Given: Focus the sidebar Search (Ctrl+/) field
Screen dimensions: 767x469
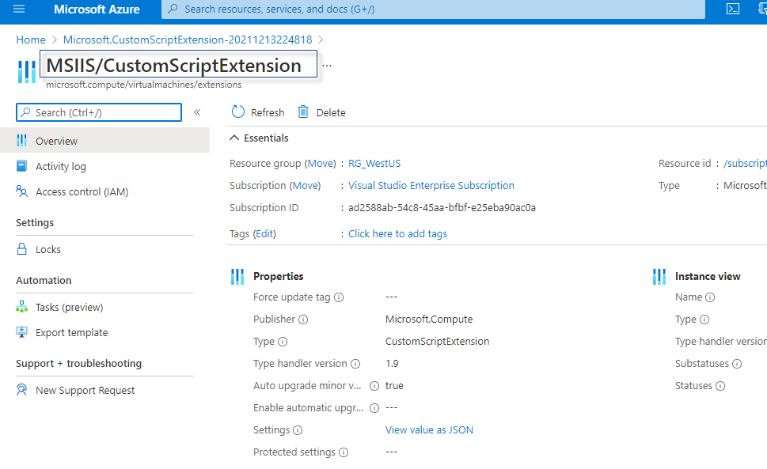Looking at the screenshot, I should click(99, 112).
